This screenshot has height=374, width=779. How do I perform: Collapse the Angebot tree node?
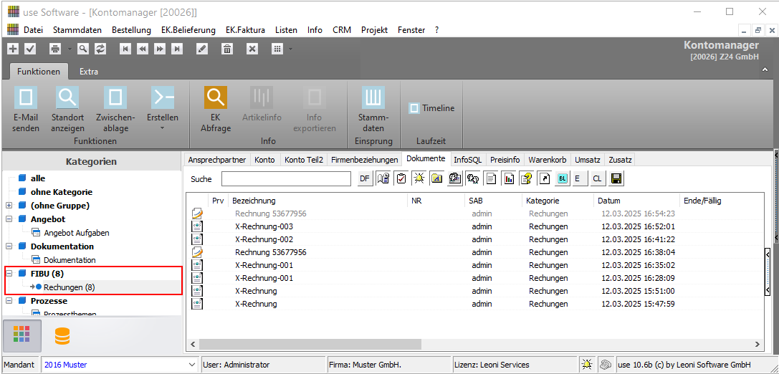(x=9, y=219)
